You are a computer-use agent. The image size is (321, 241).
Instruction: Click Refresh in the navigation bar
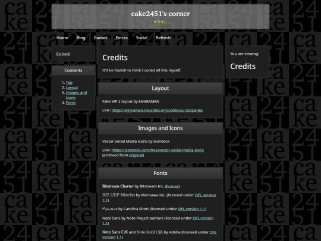[x=163, y=37]
